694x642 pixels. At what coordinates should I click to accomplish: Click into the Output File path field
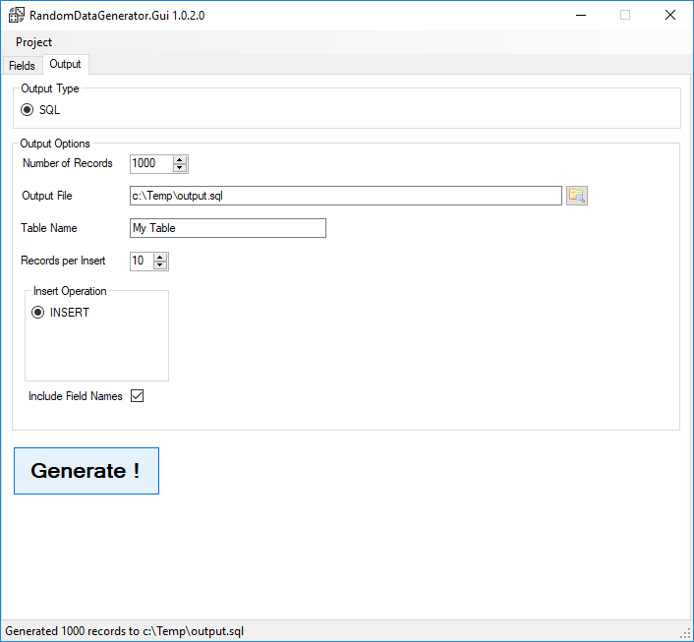tap(346, 196)
